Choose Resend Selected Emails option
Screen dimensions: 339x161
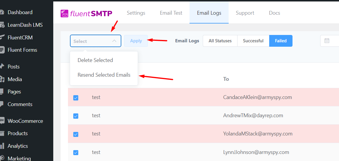click(104, 75)
